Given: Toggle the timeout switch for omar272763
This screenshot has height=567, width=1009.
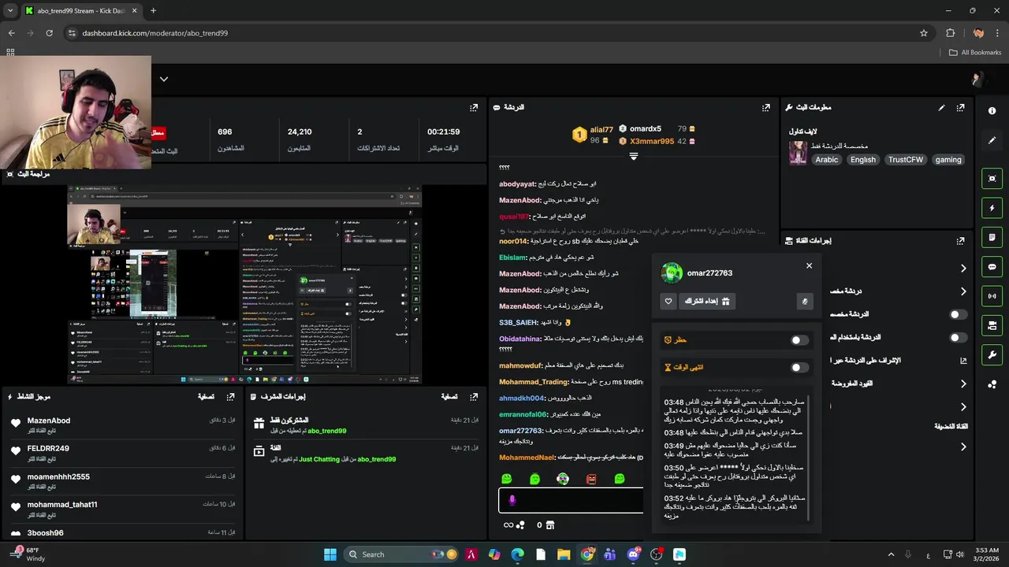Looking at the screenshot, I should [799, 367].
